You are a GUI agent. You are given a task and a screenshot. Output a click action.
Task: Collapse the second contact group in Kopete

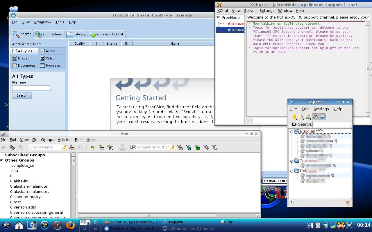tap(292, 161)
